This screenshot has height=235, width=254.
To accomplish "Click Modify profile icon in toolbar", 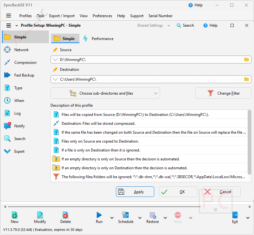I will [x=40, y=215].
